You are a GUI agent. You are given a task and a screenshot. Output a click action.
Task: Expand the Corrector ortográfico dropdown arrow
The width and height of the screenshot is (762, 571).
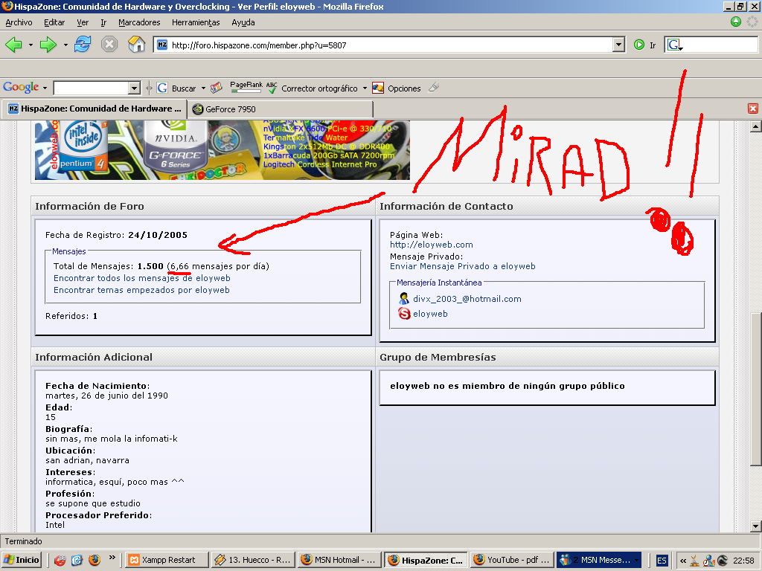(365, 88)
